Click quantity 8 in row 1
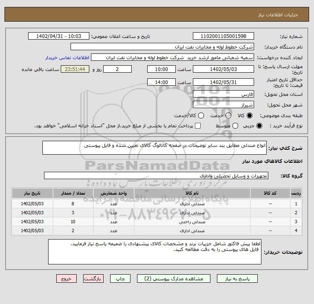Viewport: 314px width, 304px height. [x=73, y=204]
